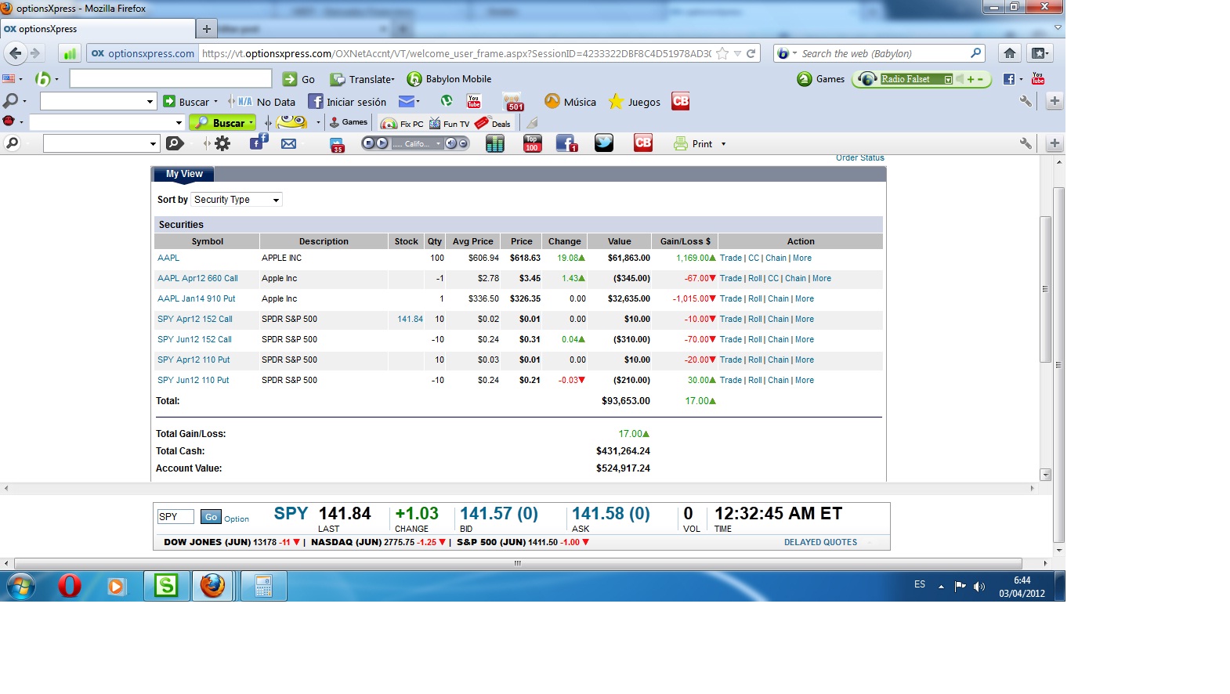This screenshot has width=1230, height=694.
Task: Open the bookmarks menu button
Action: pyautogui.click(x=1040, y=53)
